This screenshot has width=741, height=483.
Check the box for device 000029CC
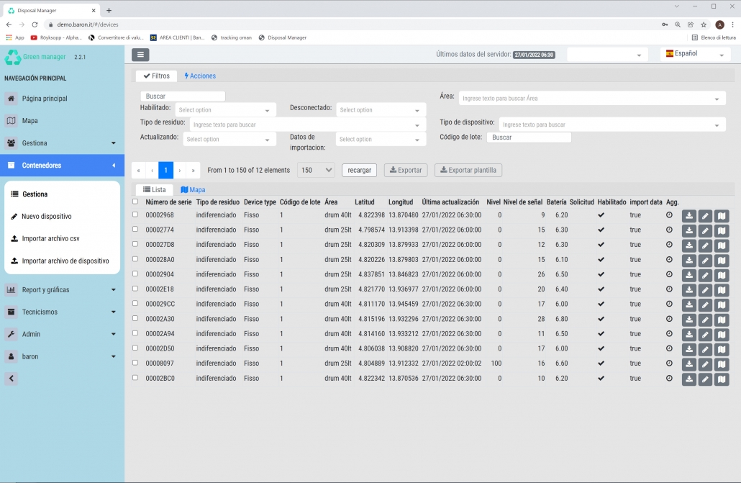[x=135, y=303]
